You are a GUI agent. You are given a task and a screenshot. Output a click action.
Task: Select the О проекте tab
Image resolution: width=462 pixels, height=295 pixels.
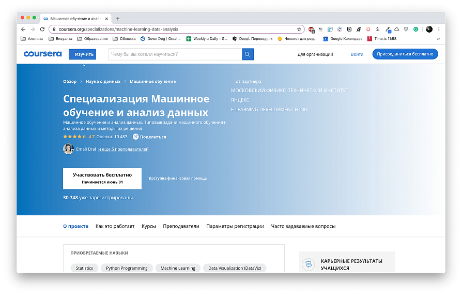coord(76,226)
